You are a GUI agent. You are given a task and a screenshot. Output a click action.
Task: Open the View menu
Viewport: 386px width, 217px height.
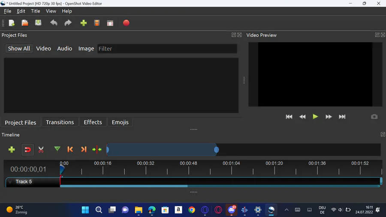[51, 11]
